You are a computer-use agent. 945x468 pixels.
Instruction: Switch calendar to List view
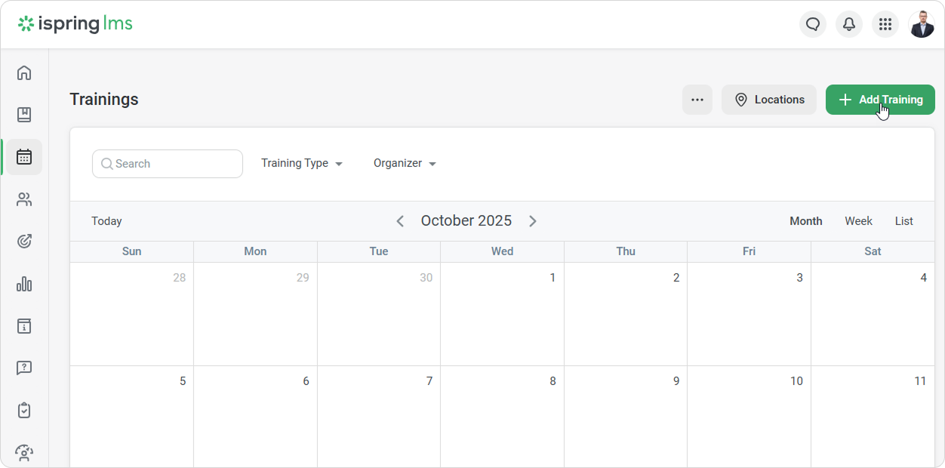903,221
